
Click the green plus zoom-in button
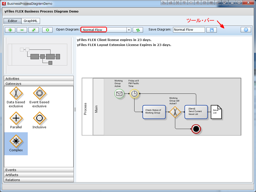[x=10, y=30]
